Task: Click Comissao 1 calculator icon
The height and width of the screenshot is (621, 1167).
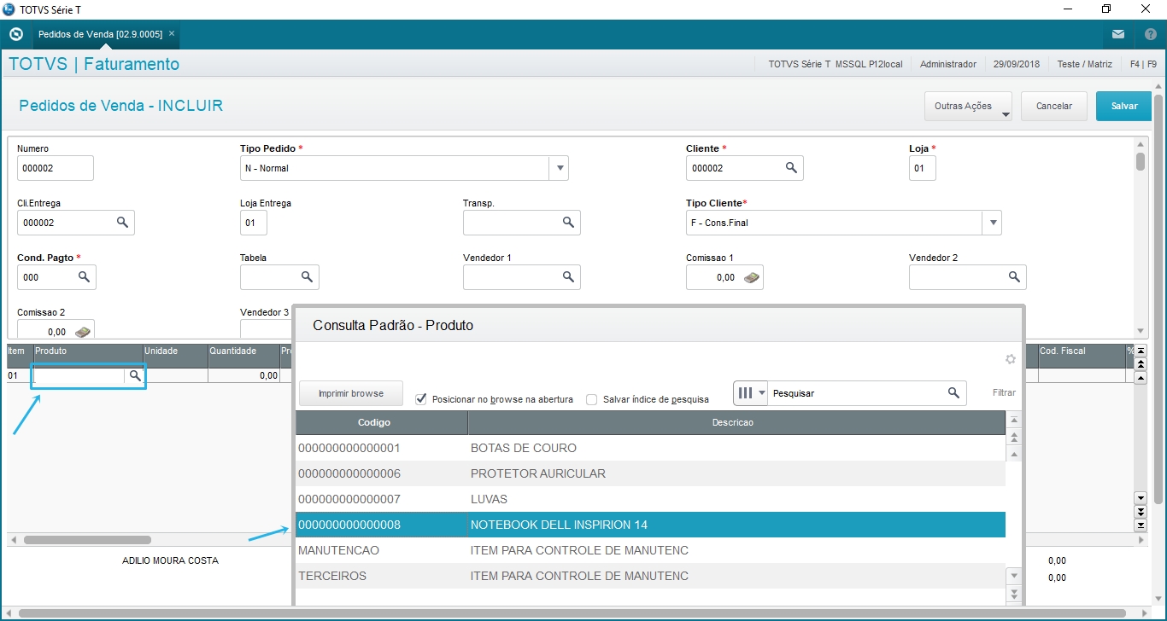Action: [751, 277]
